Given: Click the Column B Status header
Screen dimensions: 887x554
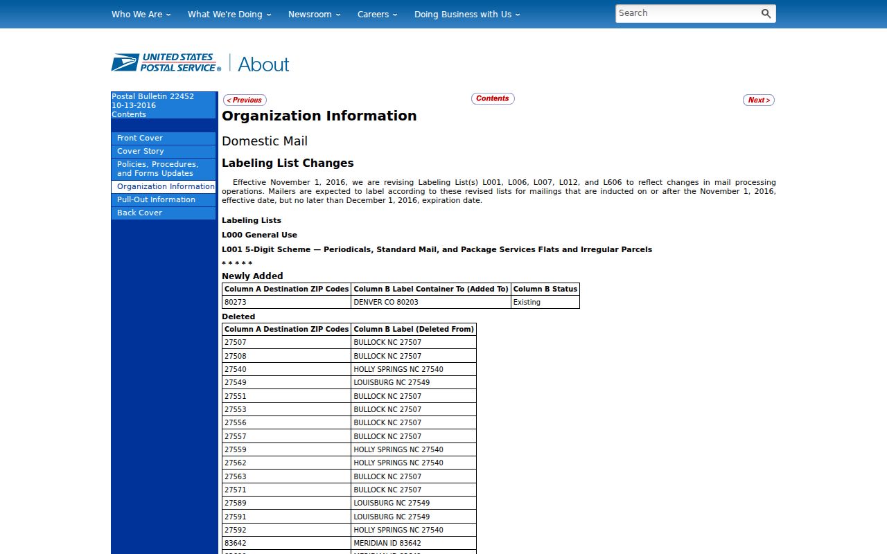Looking at the screenshot, I should pyautogui.click(x=545, y=289).
